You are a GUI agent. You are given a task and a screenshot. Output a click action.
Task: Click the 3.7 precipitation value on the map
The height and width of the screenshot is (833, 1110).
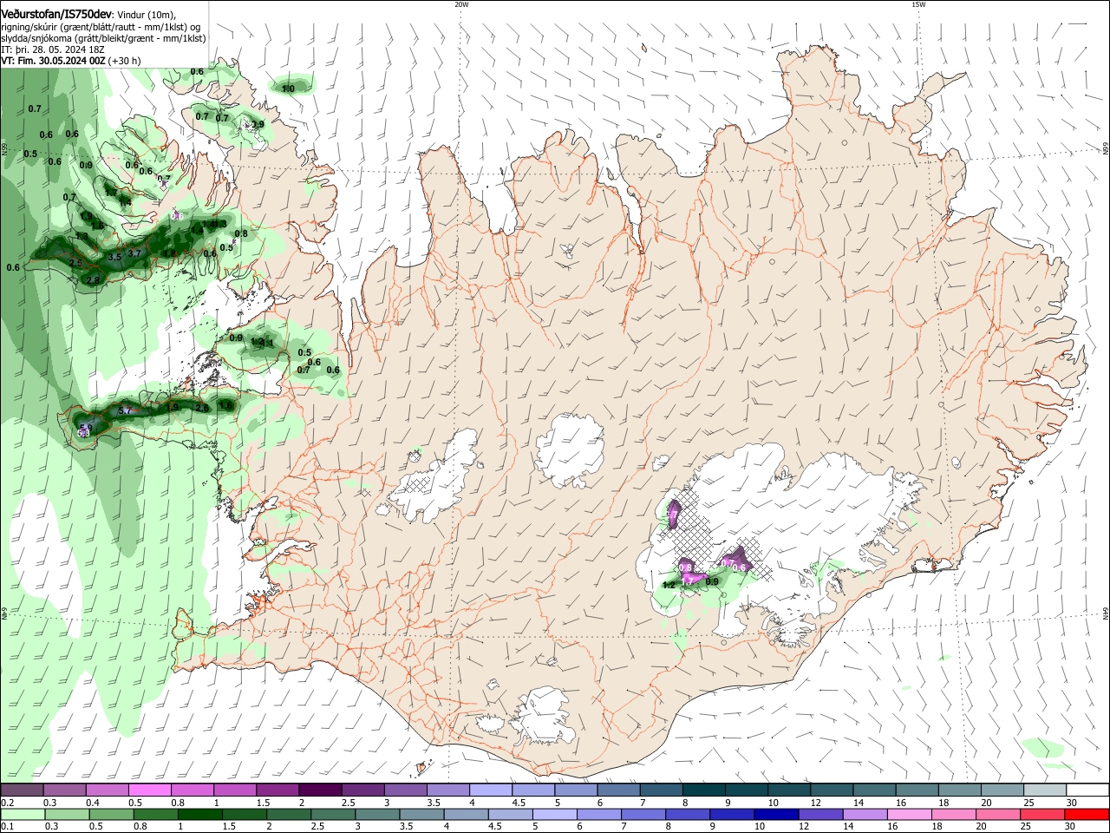134,253
